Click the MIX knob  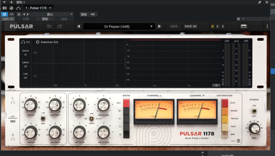pyautogui.click(x=254, y=128)
